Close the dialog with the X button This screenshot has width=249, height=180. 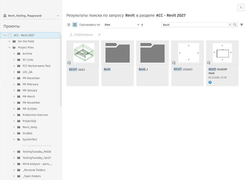(x=241, y=8)
